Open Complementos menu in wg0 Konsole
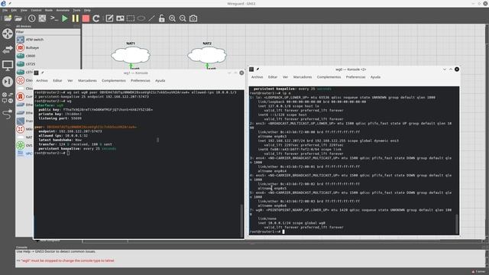The height and width of the screenshot is (275, 489). coord(329,77)
